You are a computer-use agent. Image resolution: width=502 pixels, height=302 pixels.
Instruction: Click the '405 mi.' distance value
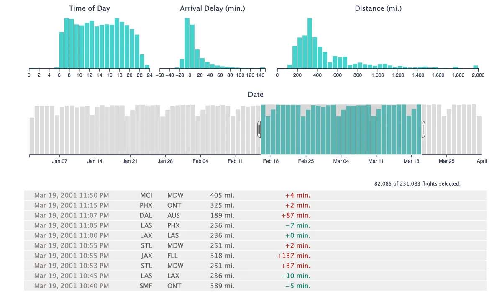[x=222, y=195]
